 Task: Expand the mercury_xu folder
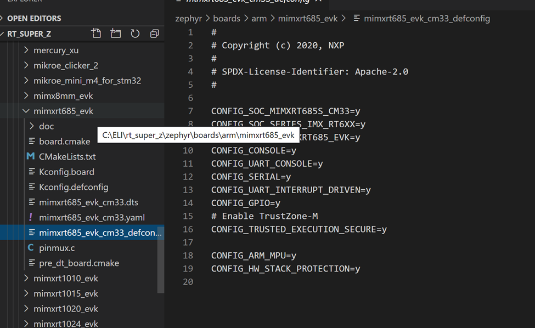tap(55, 50)
